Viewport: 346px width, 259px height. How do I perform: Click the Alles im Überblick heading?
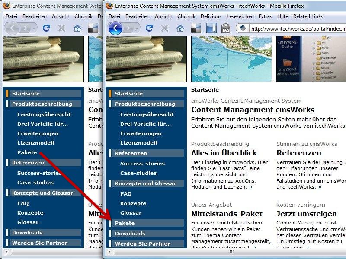tap(224, 153)
